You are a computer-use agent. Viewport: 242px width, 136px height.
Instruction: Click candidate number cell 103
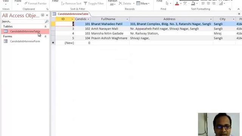click(x=82, y=34)
